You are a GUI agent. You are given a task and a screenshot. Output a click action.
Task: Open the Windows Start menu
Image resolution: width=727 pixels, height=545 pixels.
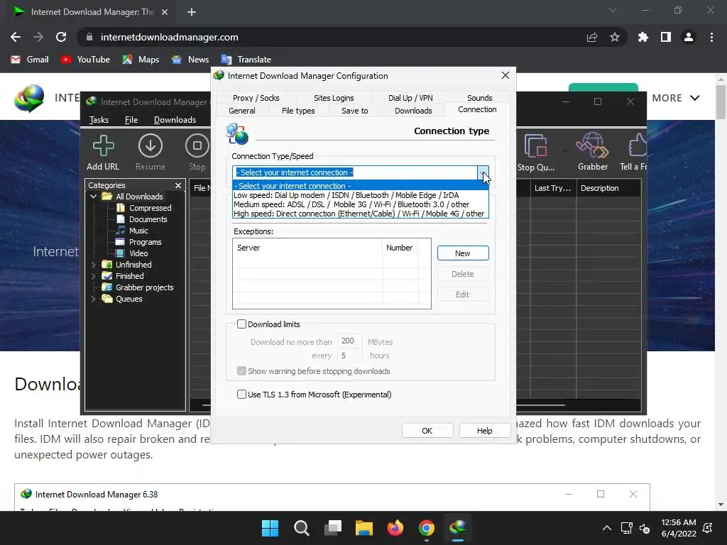270,528
